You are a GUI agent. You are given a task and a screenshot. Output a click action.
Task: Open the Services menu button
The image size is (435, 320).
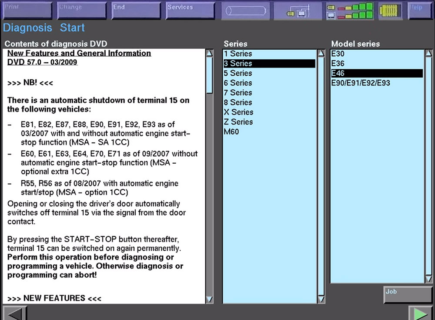point(191,10)
